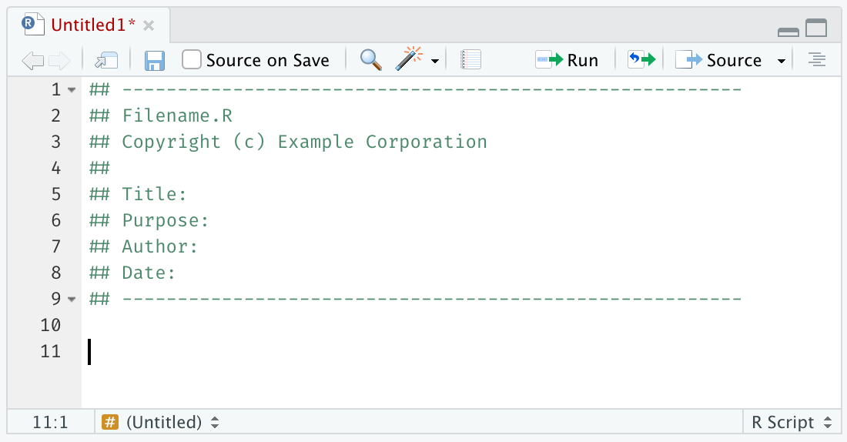Open the code tools dropdown arrow
The image size is (847, 442).
(x=435, y=61)
